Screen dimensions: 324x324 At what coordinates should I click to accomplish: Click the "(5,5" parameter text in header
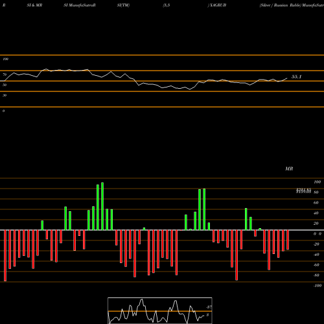point(167,5)
